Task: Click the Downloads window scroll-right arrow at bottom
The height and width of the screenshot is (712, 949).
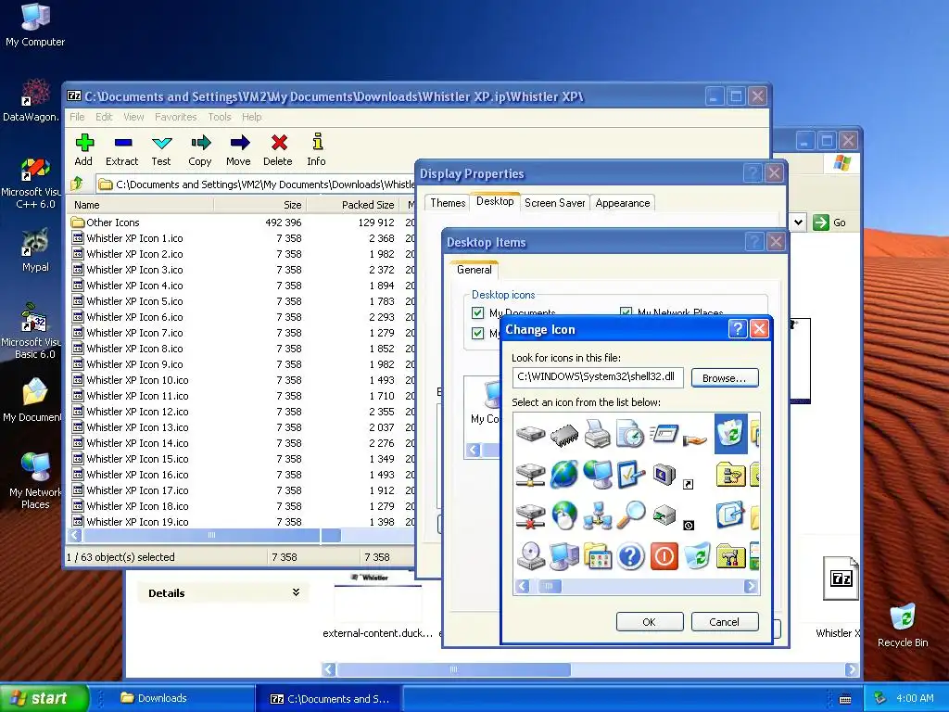Action: coord(852,669)
